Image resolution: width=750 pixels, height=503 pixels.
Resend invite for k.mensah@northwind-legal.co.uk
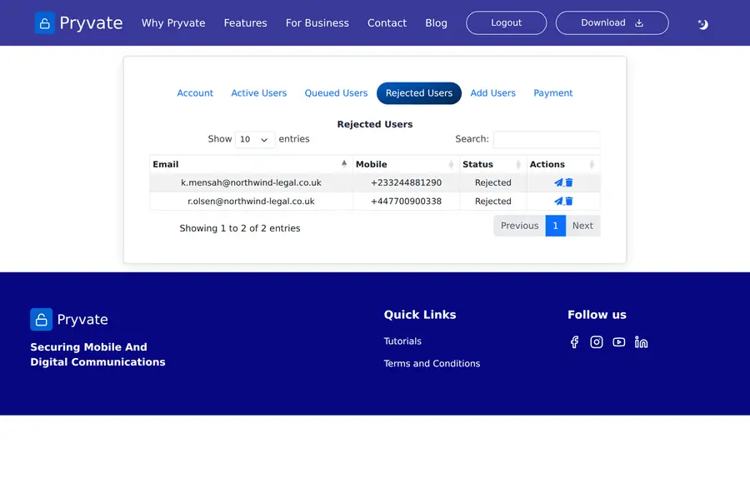click(558, 182)
